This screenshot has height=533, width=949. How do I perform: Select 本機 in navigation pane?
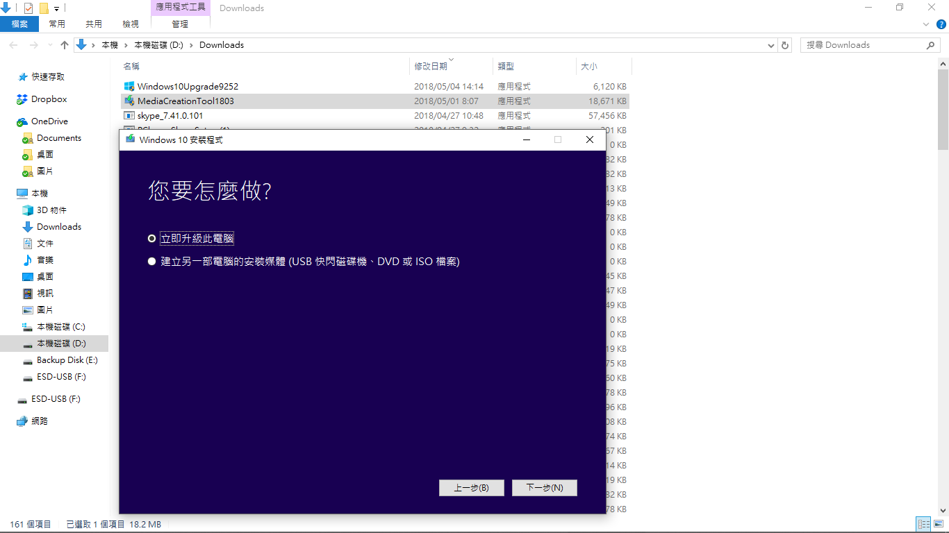[x=32, y=194]
